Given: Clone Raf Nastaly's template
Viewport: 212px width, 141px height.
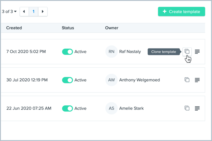Looking at the screenshot, I should 187,52.
